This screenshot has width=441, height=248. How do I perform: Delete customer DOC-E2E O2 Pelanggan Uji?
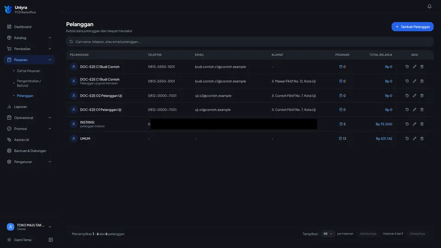click(x=422, y=96)
